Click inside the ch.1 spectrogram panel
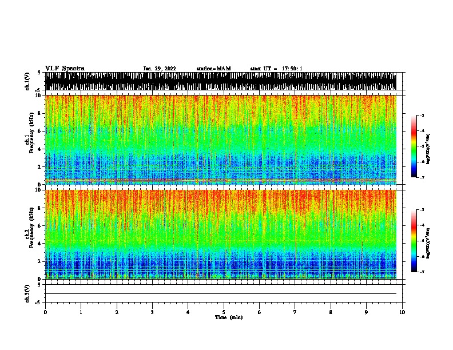Screen dimensions: 453x350 coord(221,140)
